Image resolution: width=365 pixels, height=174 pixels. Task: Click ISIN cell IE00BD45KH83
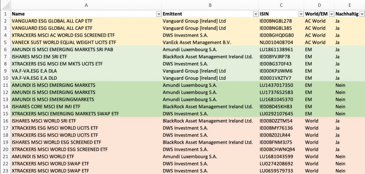tap(281, 107)
